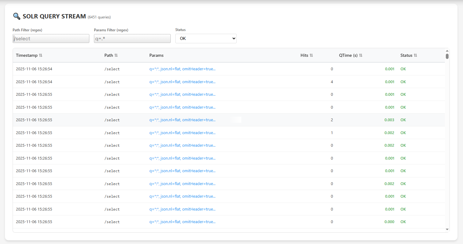Screen dimensions: 463x244
Task: Click the magnifying glass icon in the header
Action: (x=17, y=16)
